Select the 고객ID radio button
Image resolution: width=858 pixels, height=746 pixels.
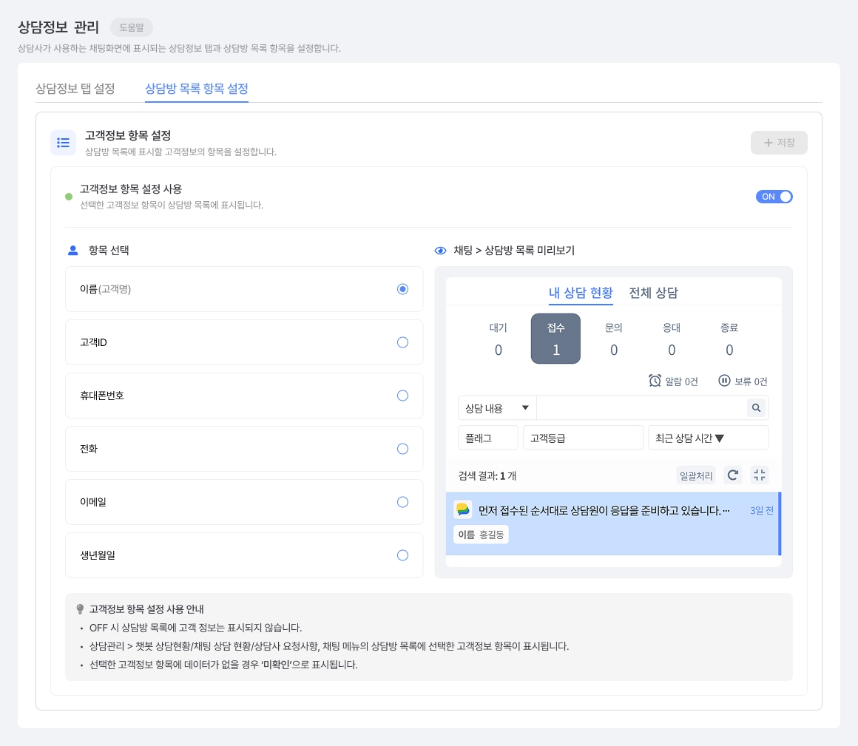(x=402, y=342)
